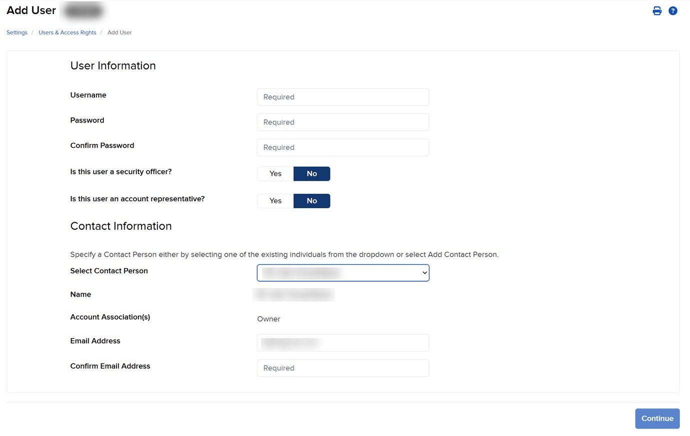This screenshot has width=690, height=436.
Task: Click the Continue button
Action: (657, 419)
